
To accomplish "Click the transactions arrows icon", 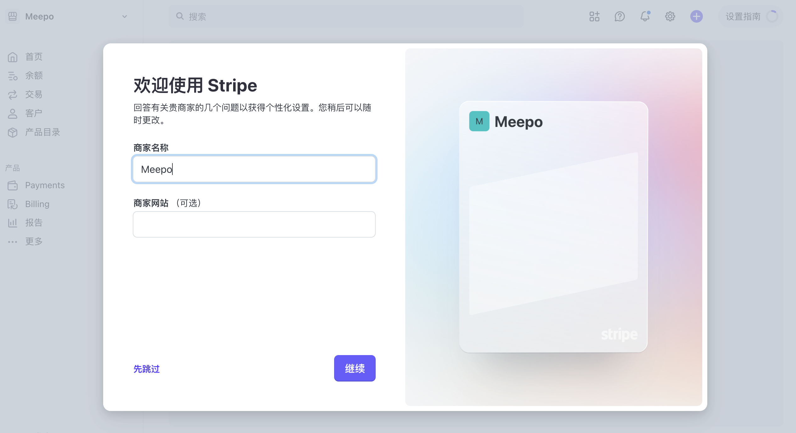I will [x=13, y=95].
